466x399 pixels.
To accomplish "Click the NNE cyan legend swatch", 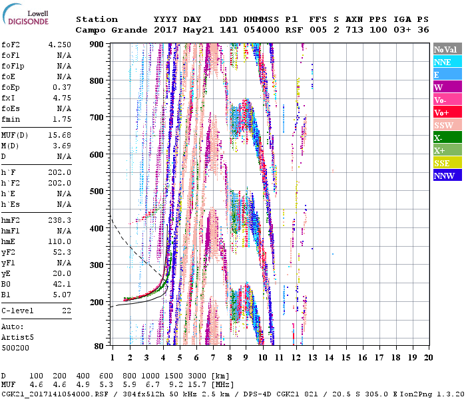I will point(447,62).
